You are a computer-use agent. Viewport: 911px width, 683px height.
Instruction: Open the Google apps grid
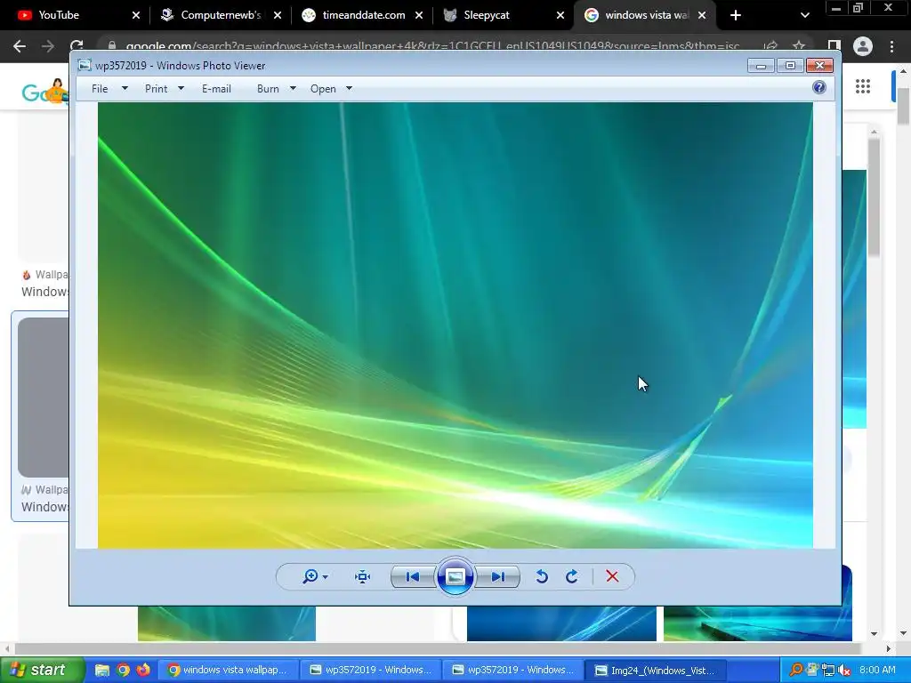click(x=863, y=86)
